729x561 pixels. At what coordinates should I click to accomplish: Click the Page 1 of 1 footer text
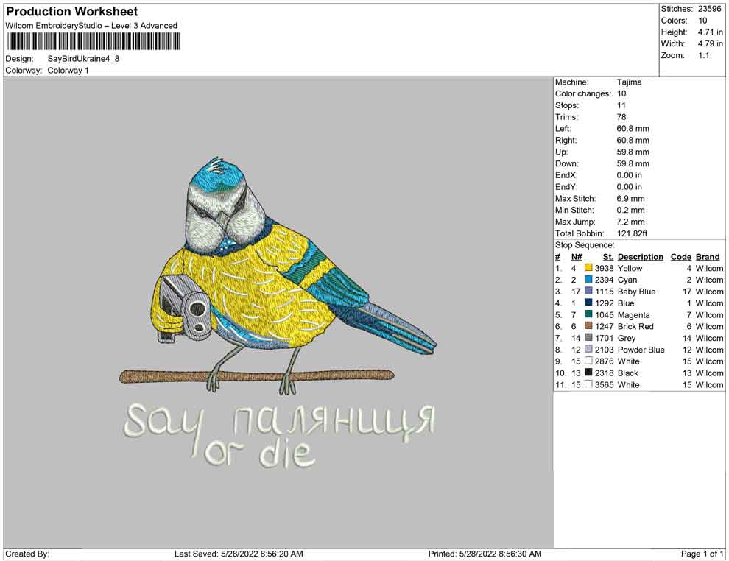(x=702, y=554)
